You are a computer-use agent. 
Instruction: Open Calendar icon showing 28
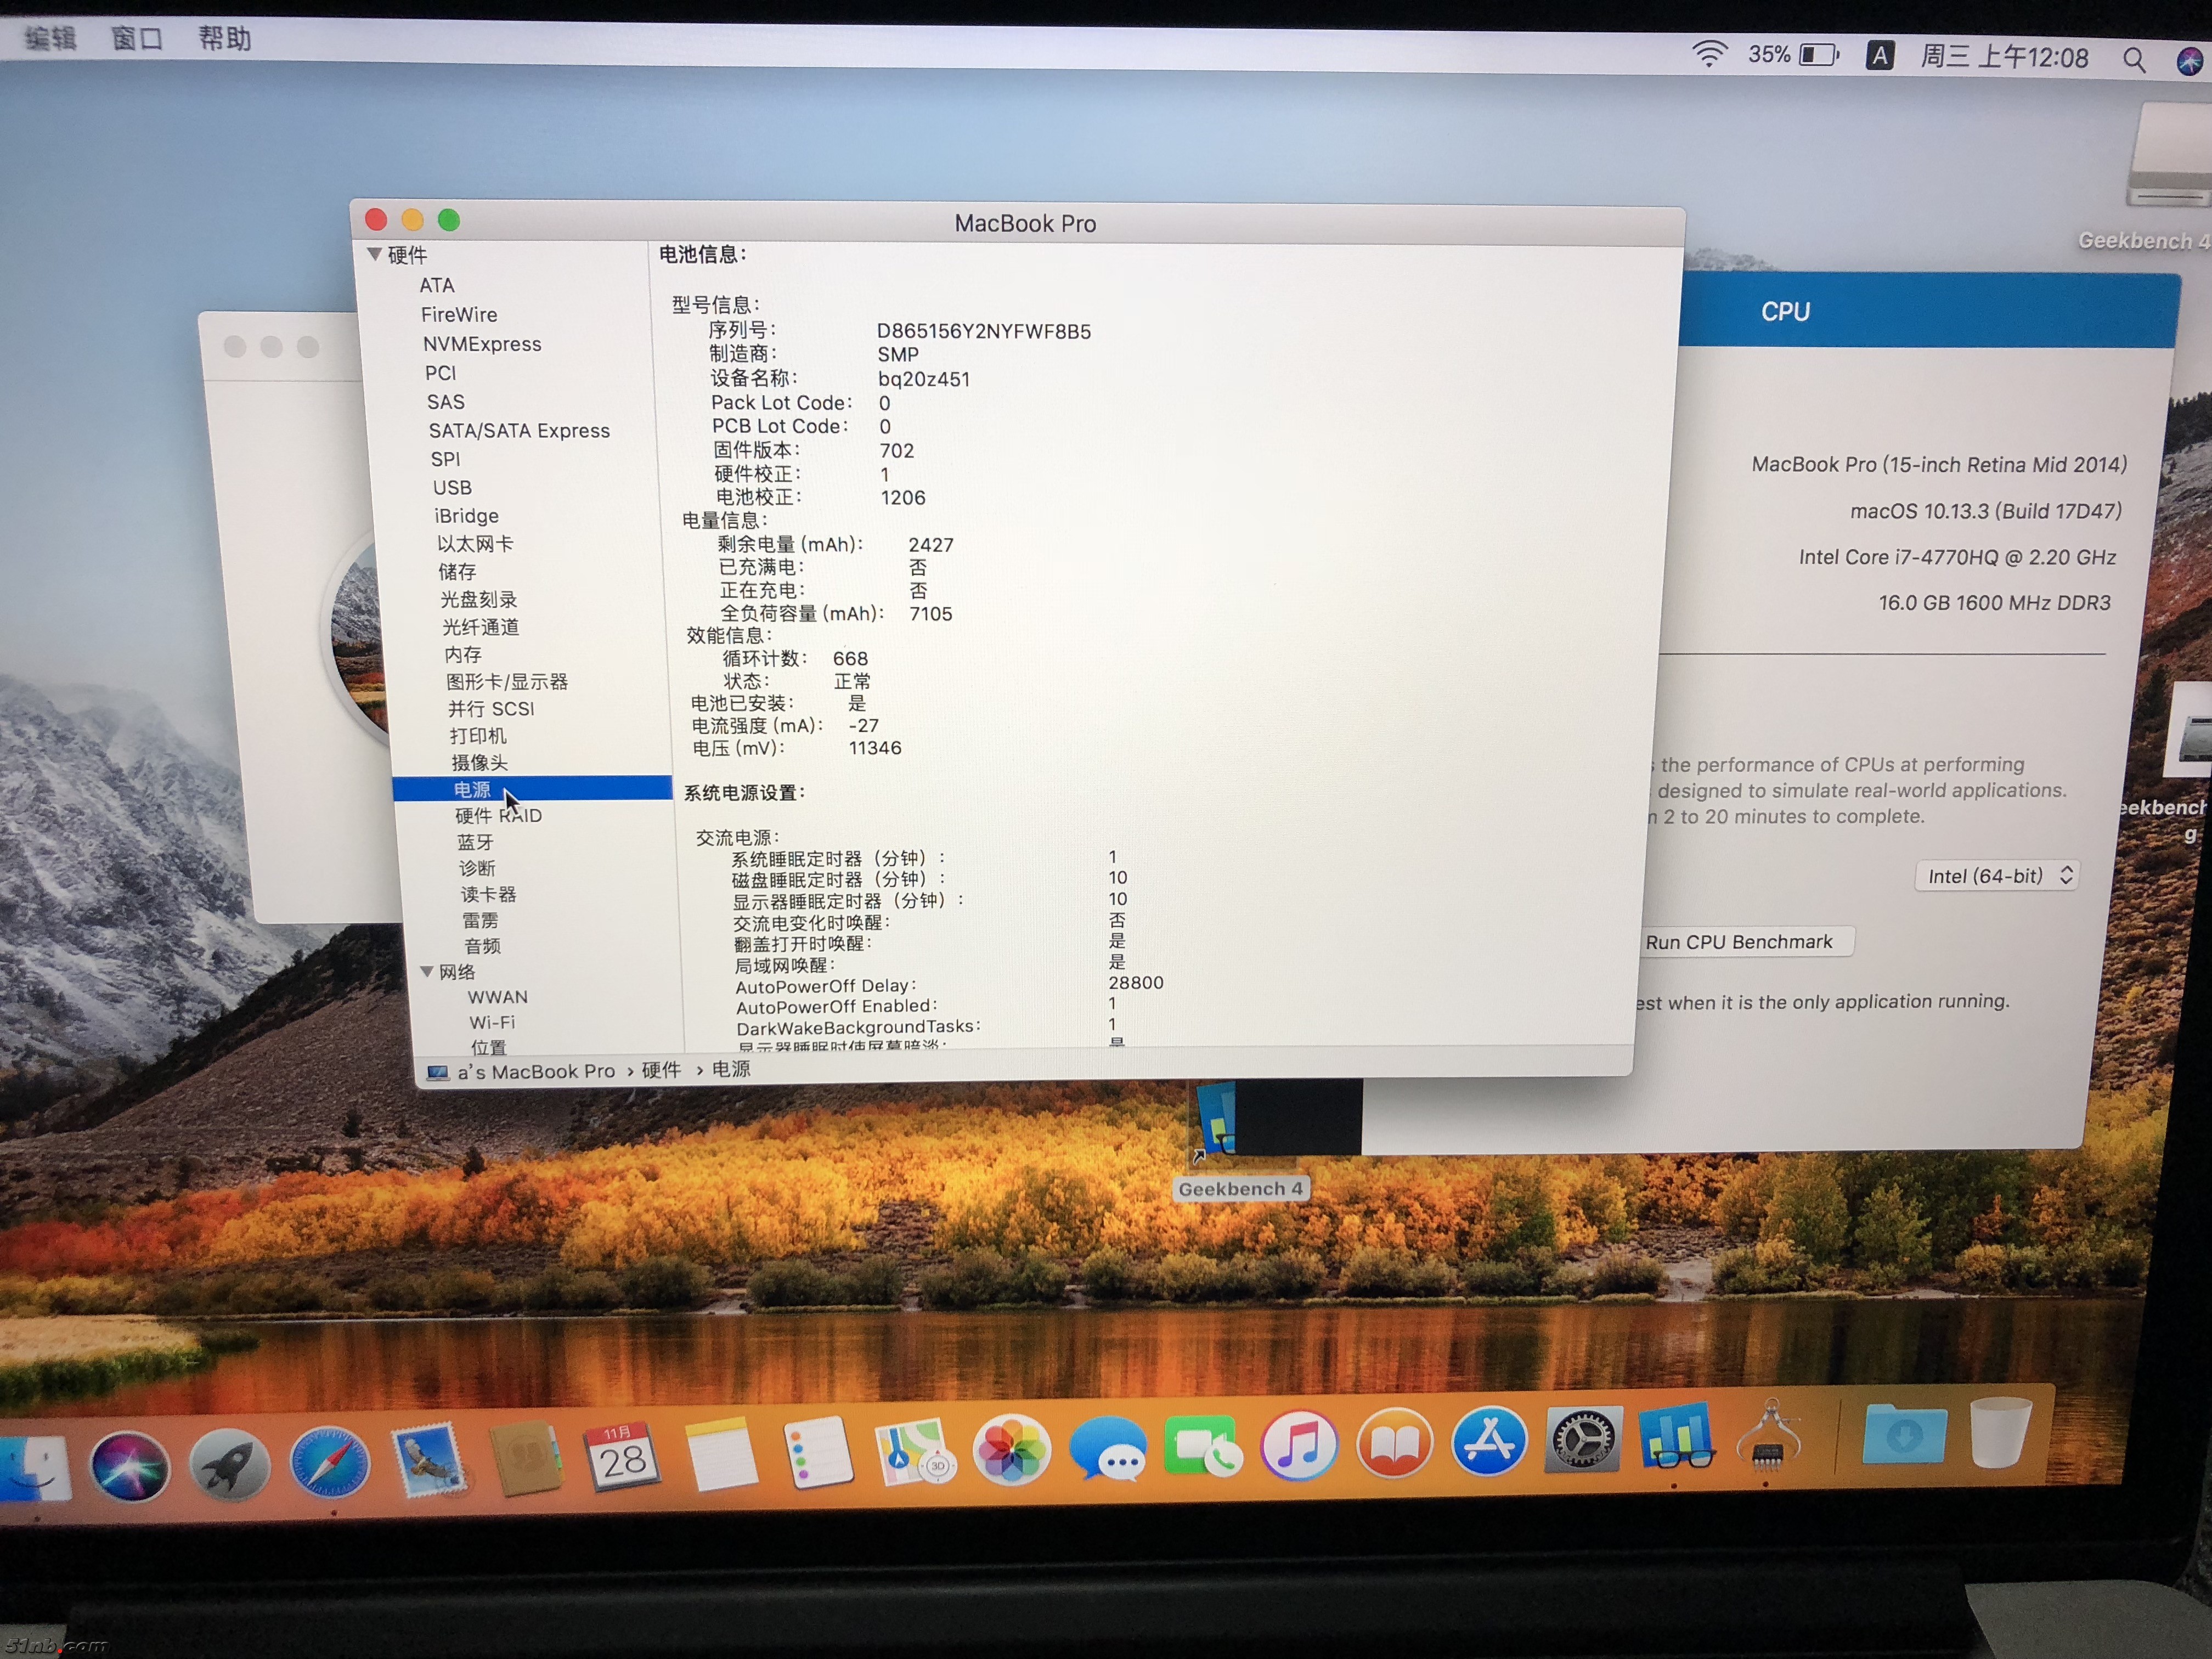tap(622, 1457)
